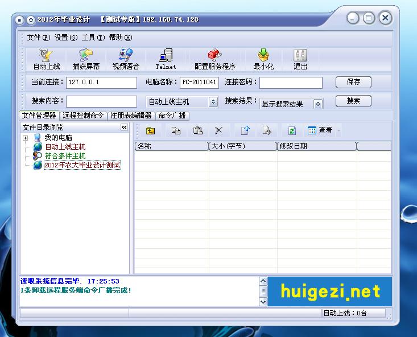The image size is (417, 337).
Task: Click the 连接密码 input field
Action: tap(291, 83)
